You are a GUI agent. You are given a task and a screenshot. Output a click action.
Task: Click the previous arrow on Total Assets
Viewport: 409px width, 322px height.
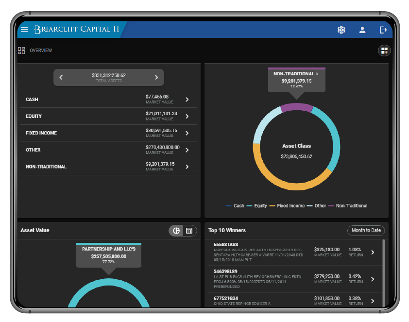pos(61,77)
